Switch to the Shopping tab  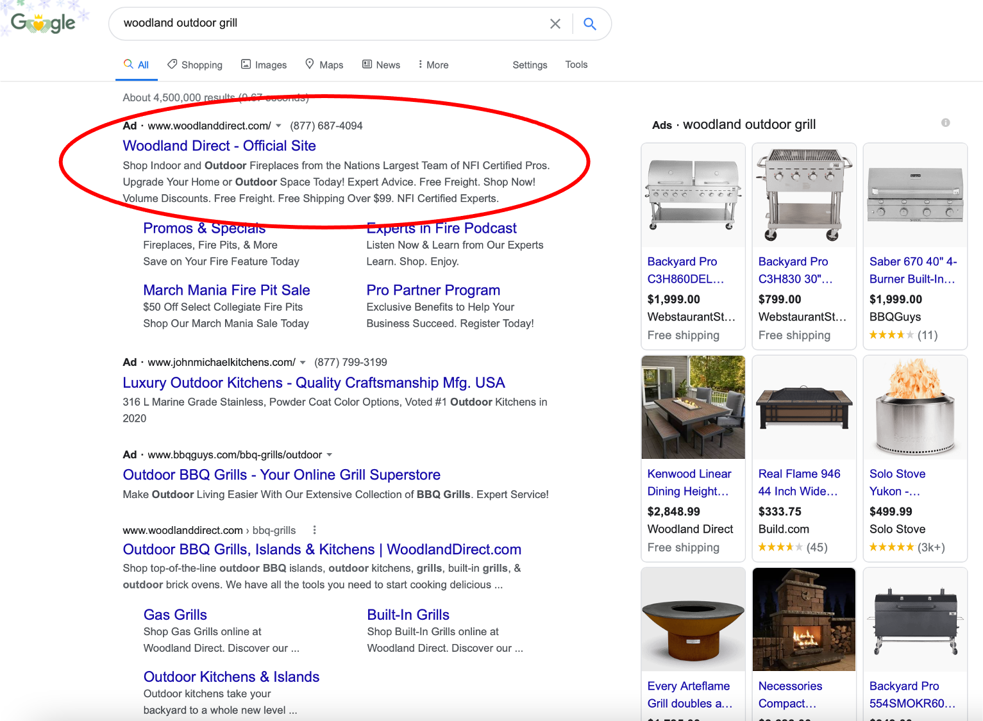tap(195, 65)
